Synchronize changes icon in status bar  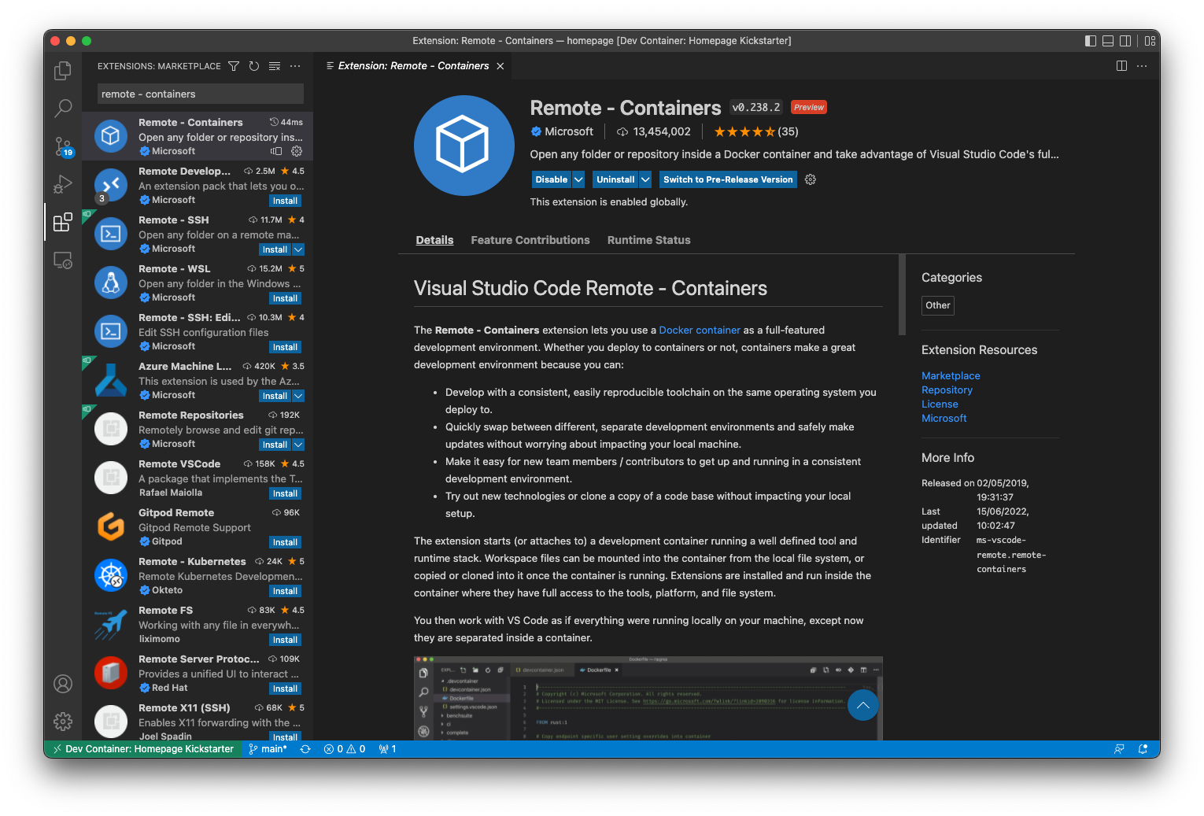click(x=305, y=749)
